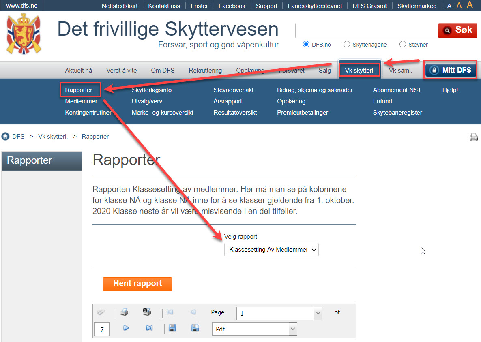
Task: Open the Vk saml. menu
Action: click(x=400, y=71)
